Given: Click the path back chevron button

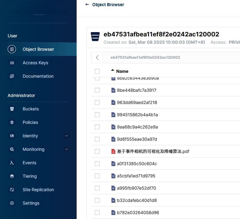Looking at the screenshot, I should coord(97,58).
